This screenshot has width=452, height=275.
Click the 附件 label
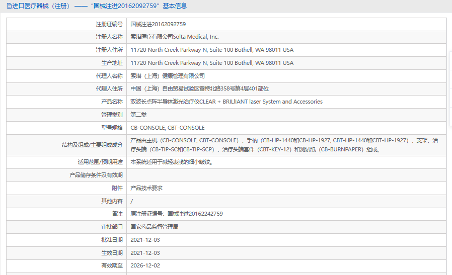117,188
